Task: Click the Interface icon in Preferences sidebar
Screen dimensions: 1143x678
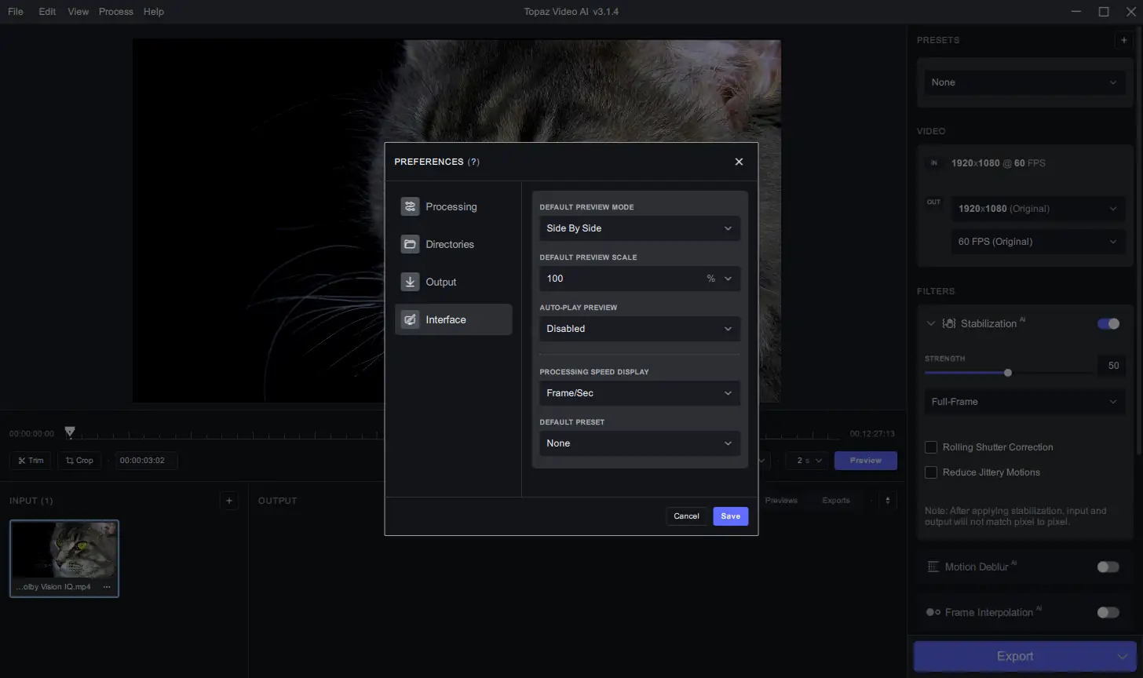Action: tap(410, 319)
